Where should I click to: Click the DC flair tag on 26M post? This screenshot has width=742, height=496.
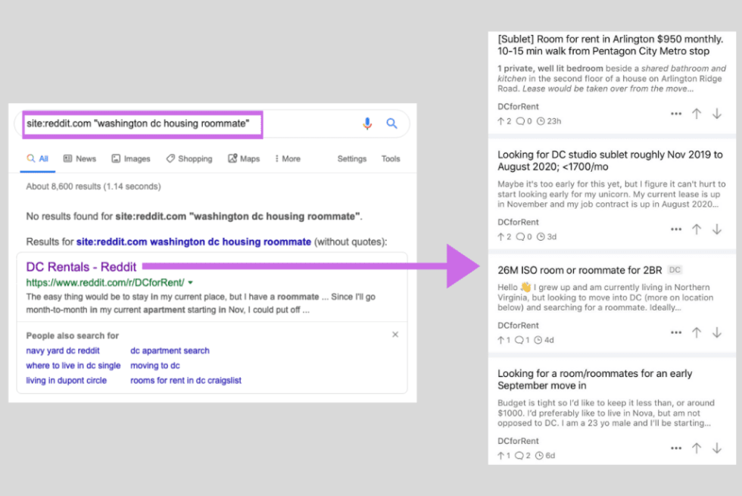(675, 270)
